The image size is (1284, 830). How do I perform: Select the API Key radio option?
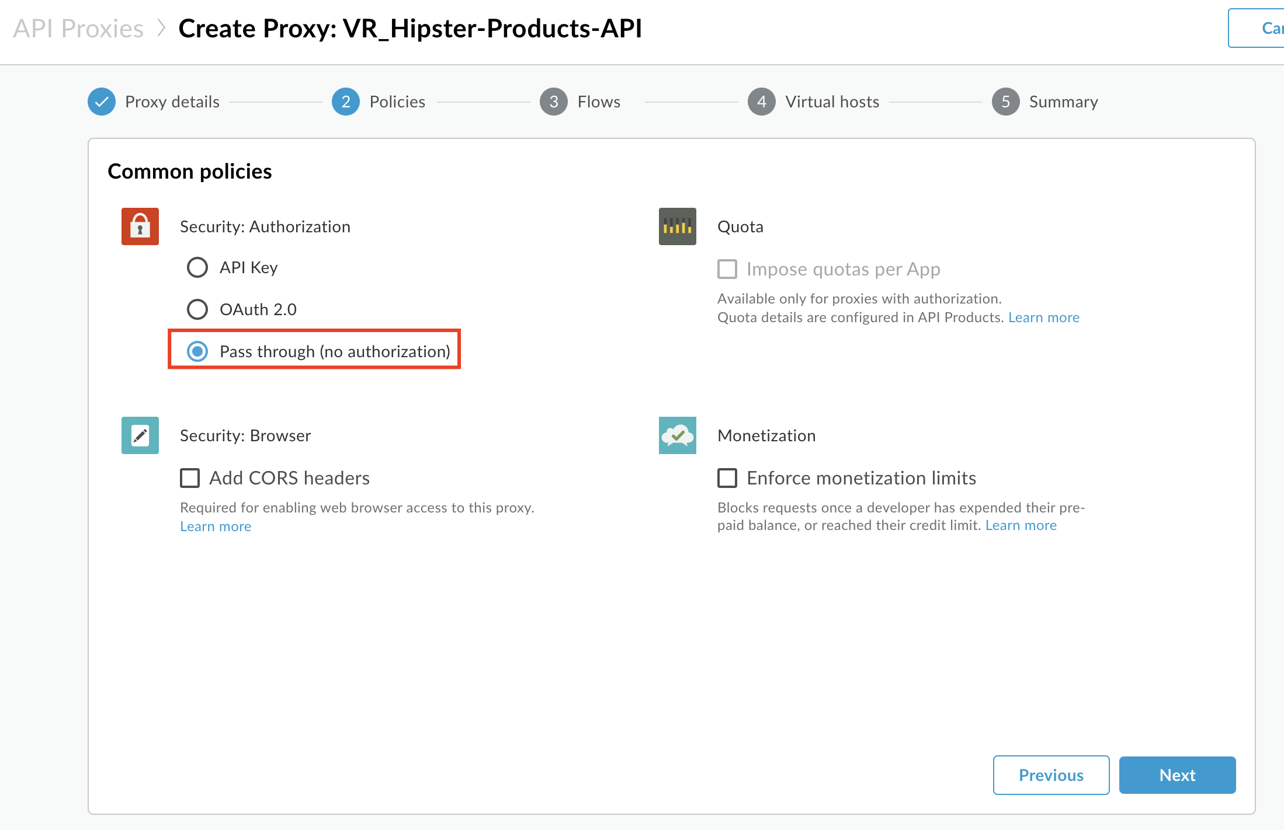pyautogui.click(x=197, y=267)
